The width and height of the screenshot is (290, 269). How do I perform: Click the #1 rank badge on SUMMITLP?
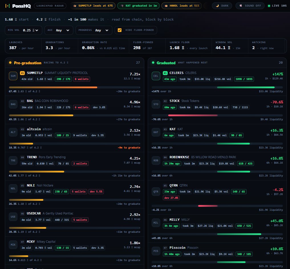point(22,73)
